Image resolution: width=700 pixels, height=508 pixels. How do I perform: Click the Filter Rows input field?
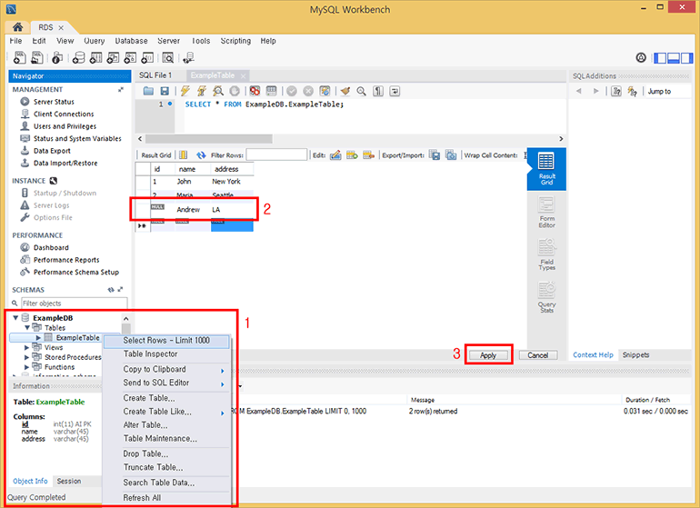pos(283,155)
